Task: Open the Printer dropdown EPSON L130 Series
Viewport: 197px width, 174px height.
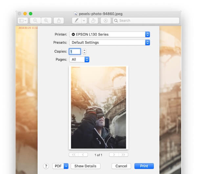Action: coord(110,34)
